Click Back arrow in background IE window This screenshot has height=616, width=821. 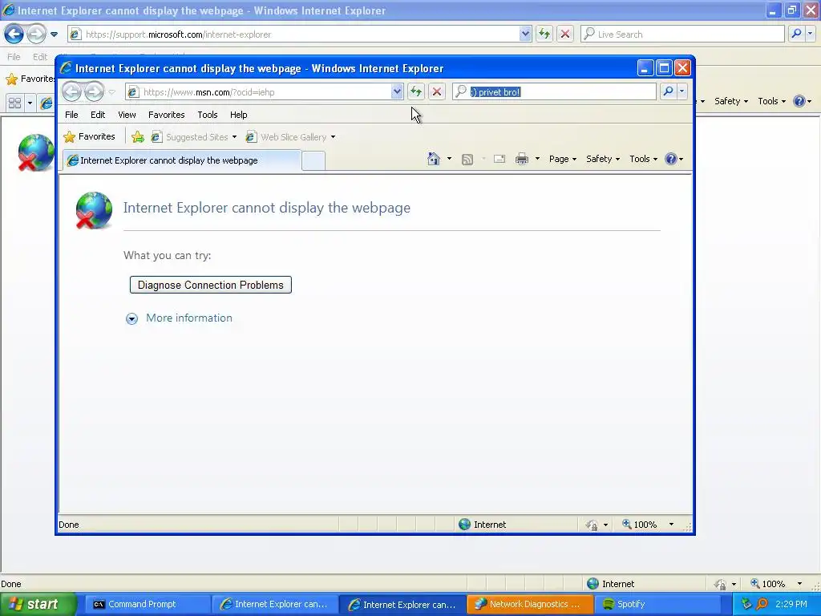pyautogui.click(x=14, y=34)
